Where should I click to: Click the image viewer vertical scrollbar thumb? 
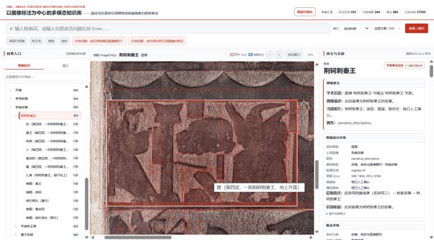tap(317, 174)
